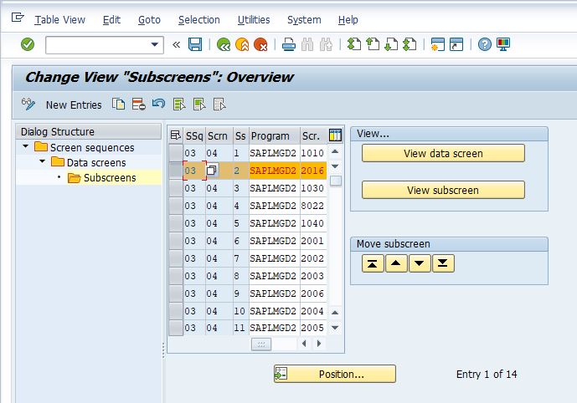The image size is (577, 403).
Task: Go to Last Page icon
Action: (410, 44)
